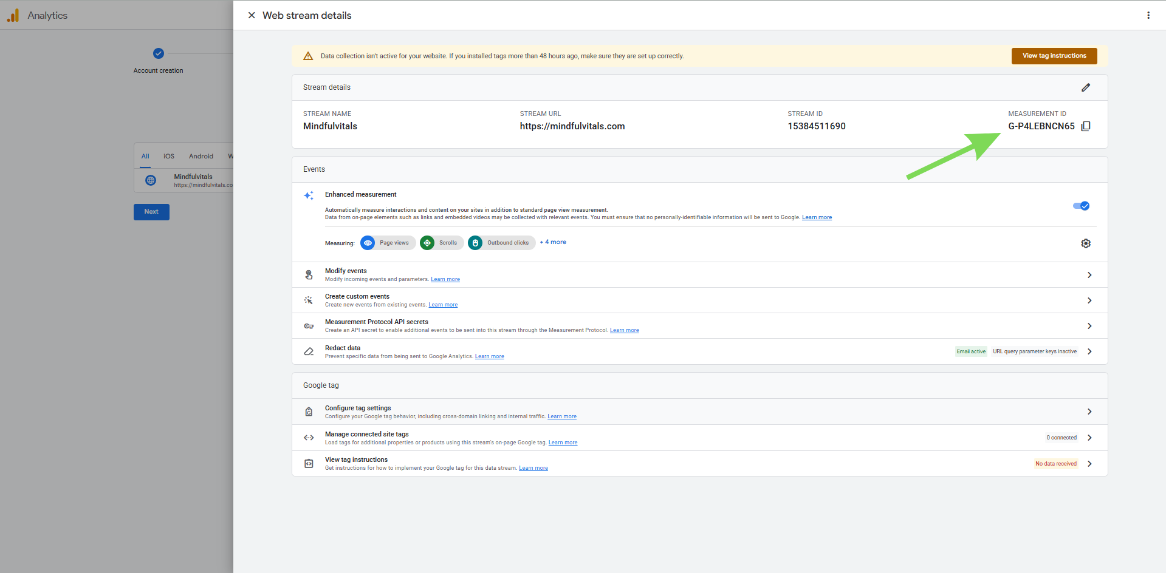Expand the Redact data row chevron
This screenshot has height=573, width=1166.
coord(1089,351)
